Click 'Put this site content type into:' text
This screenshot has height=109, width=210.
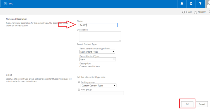click(x=91, y=77)
